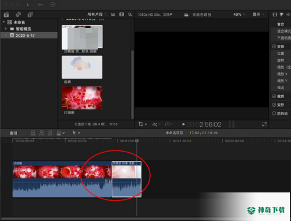Open the select tool arrow dropdown
The image size is (291, 221).
[x=76, y=133]
